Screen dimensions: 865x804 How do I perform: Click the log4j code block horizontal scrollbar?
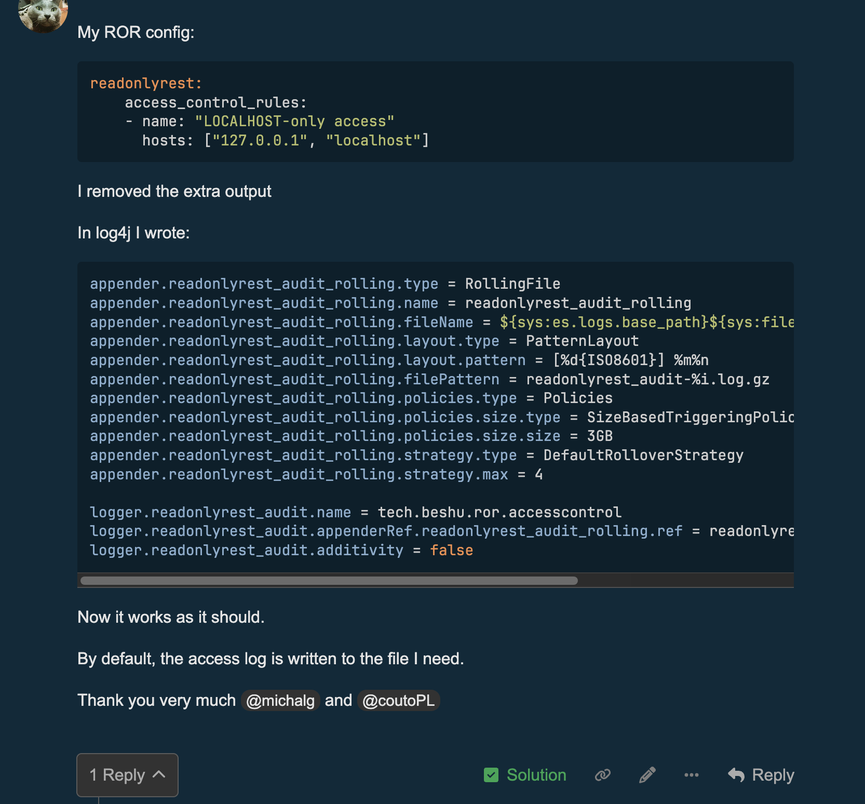pos(329,581)
